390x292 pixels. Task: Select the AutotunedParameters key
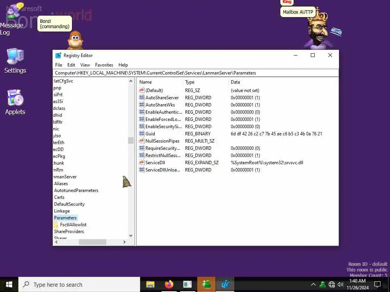coord(76,190)
